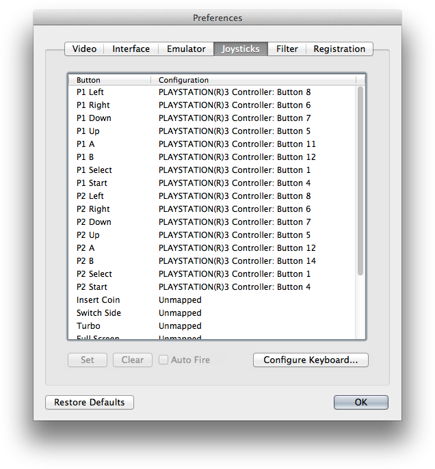Screen dimensions: 435x469
Task: Select the P1 Start row
Action: [x=212, y=183]
